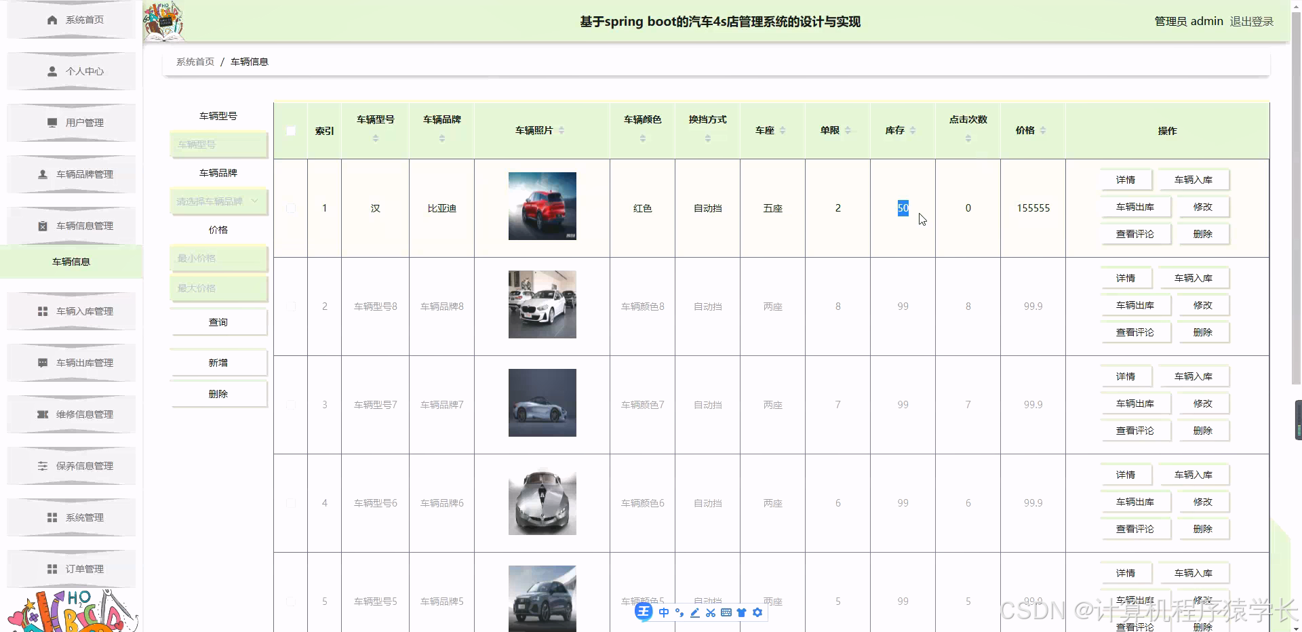The height and width of the screenshot is (632, 1302).
Task: Click the monitor icon beside 用户管理
Action: pyautogui.click(x=52, y=123)
